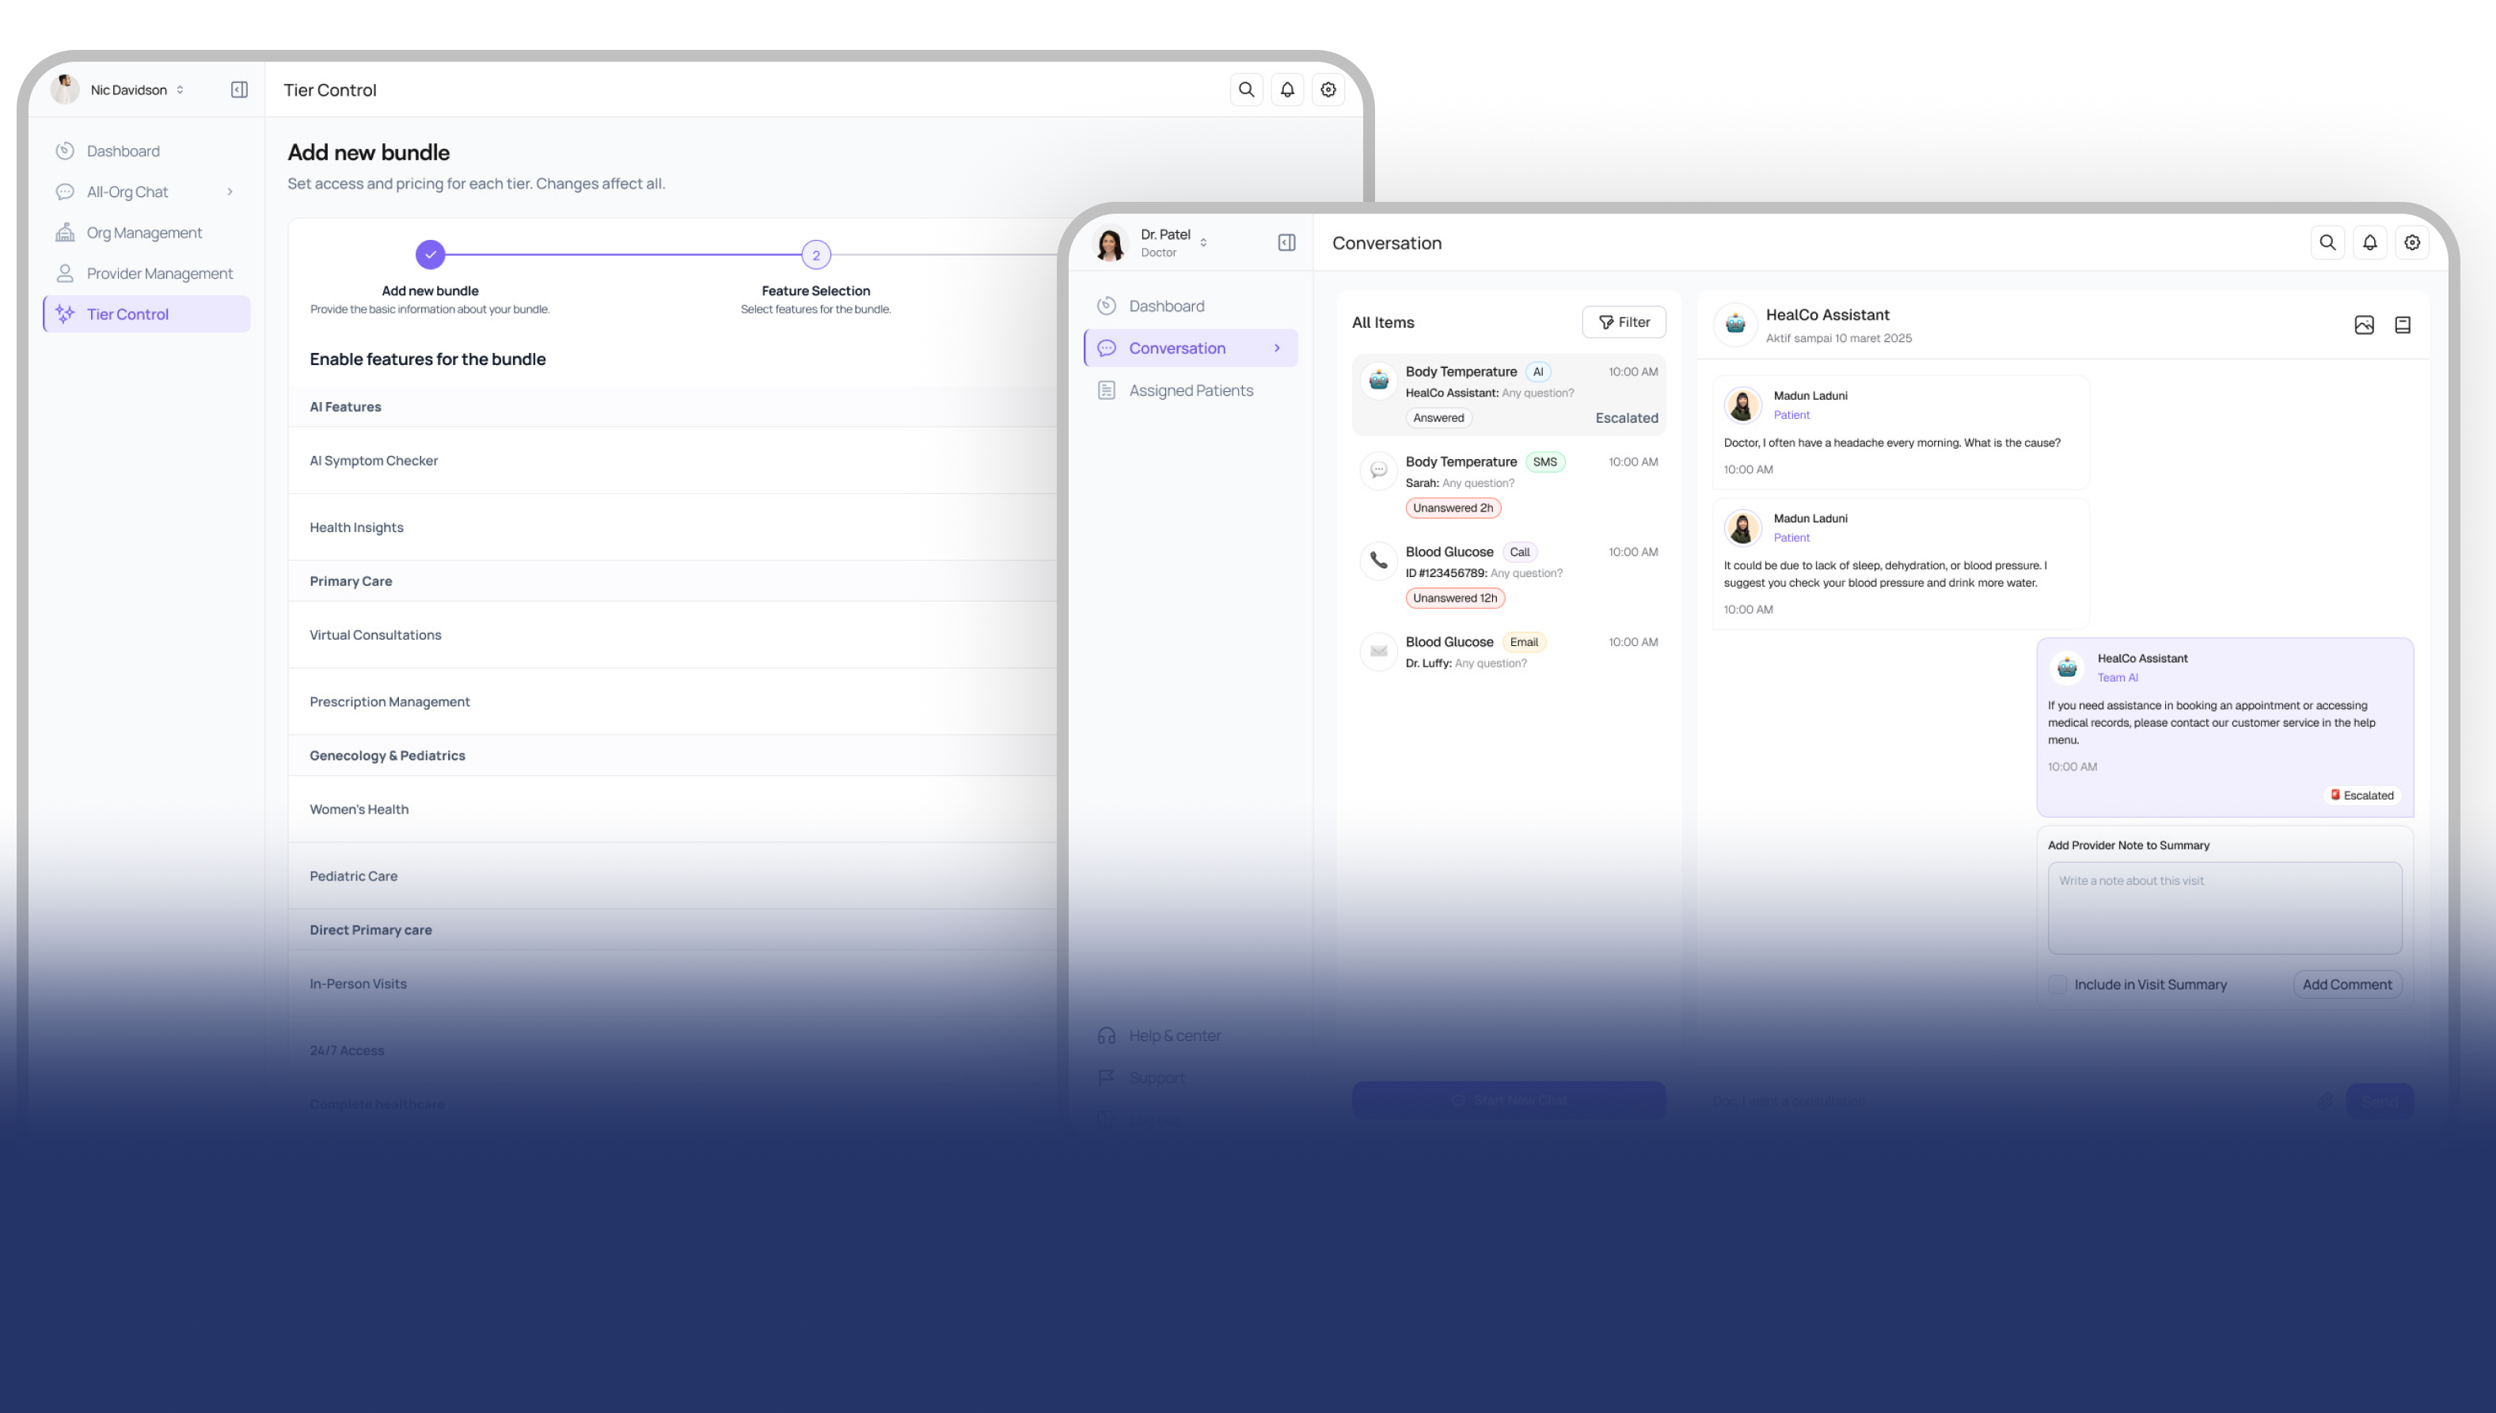Open Org Management in sidebar
Viewport: 2496px width, 1413px height.
click(143, 233)
